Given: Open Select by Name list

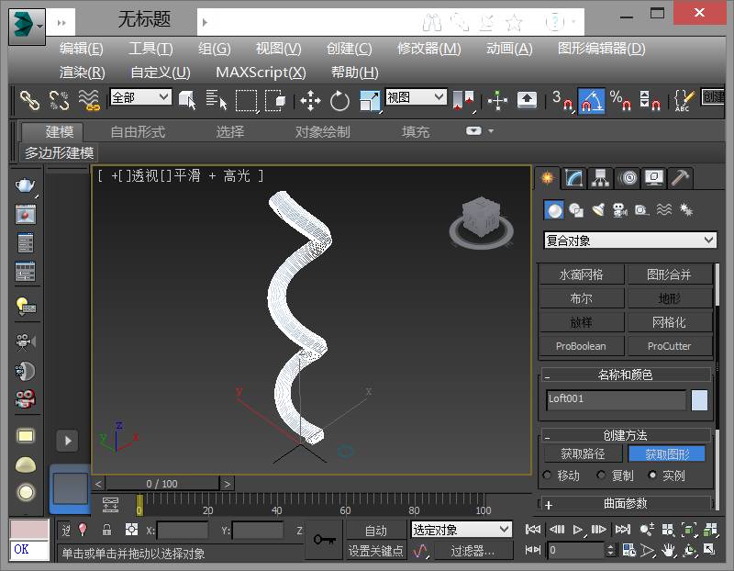Looking at the screenshot, I should (x=217, y=100).
